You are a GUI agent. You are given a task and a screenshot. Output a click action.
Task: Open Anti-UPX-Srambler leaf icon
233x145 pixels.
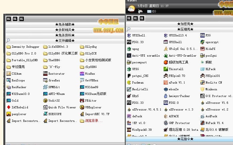click(166, 56)
